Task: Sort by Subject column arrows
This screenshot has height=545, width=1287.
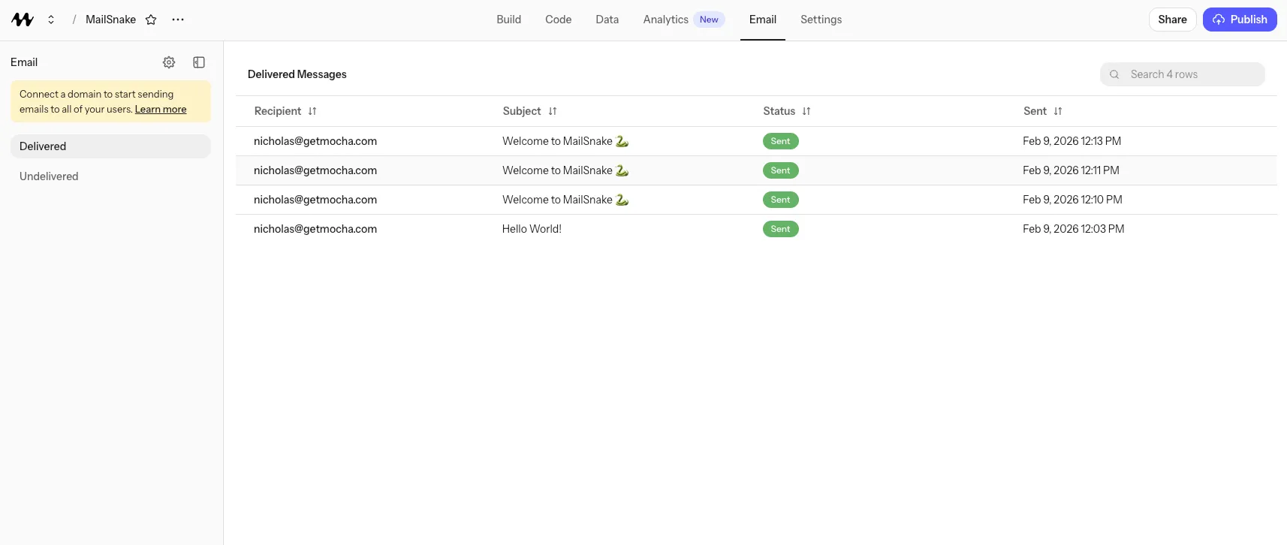Action: 553,111
